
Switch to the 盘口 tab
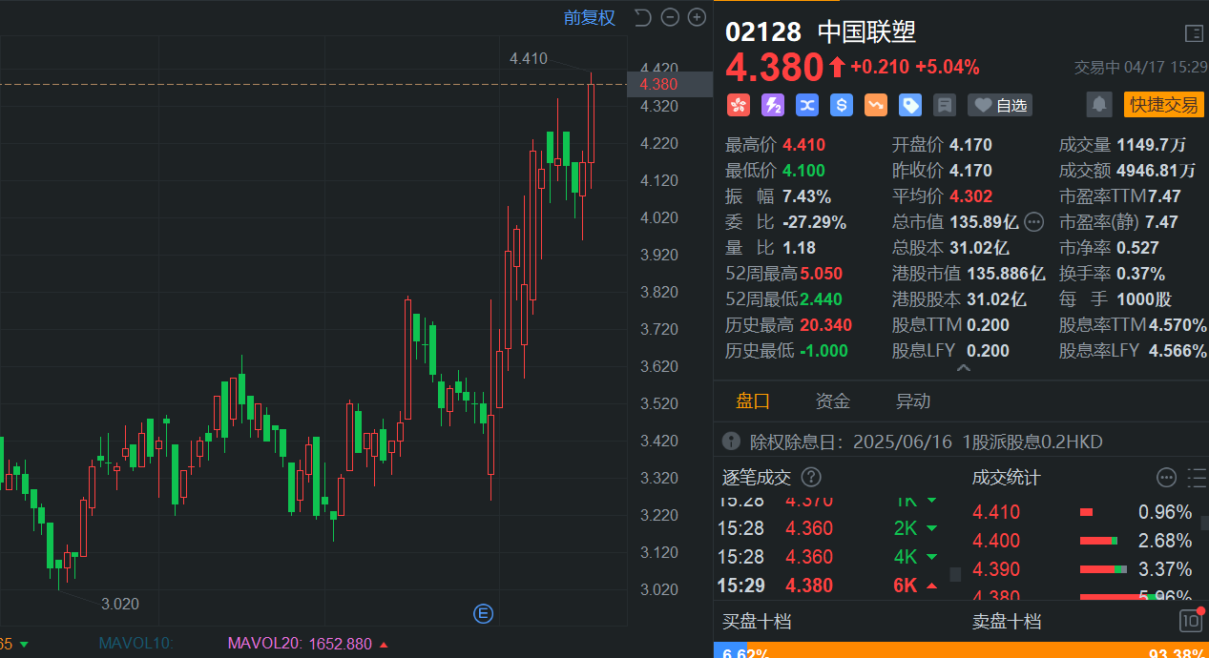pos(753,401)
